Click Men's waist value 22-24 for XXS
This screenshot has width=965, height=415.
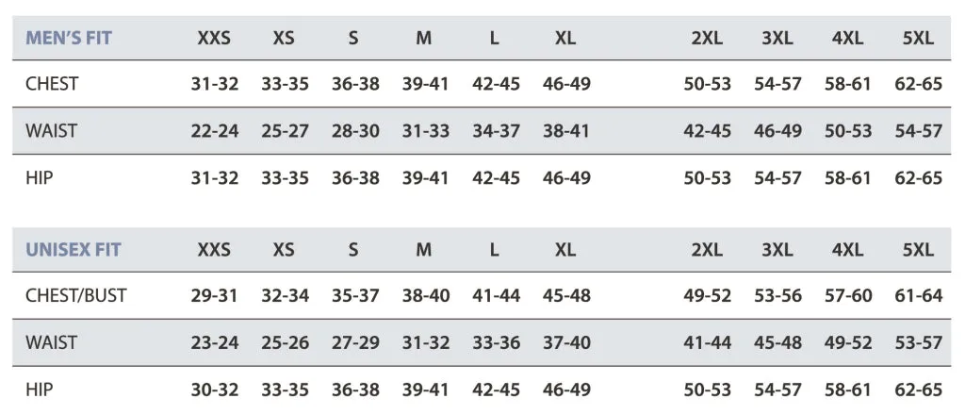(x=214, y=131)
